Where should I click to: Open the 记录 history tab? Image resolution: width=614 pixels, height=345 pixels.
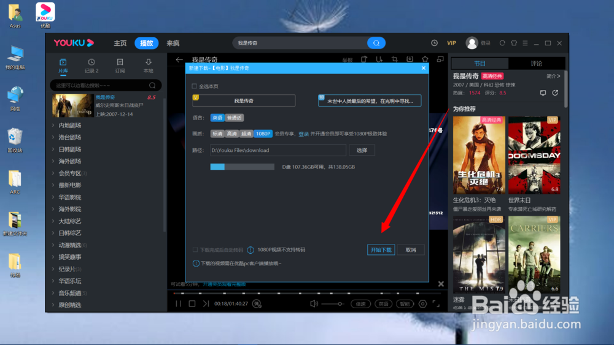click(x=91, y=66)
